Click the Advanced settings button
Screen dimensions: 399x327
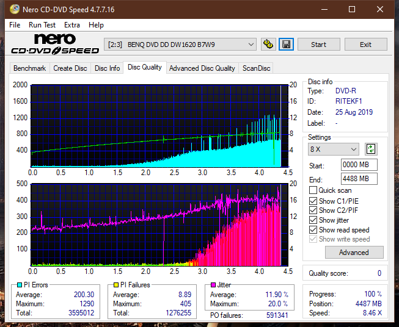coord(354,253)
